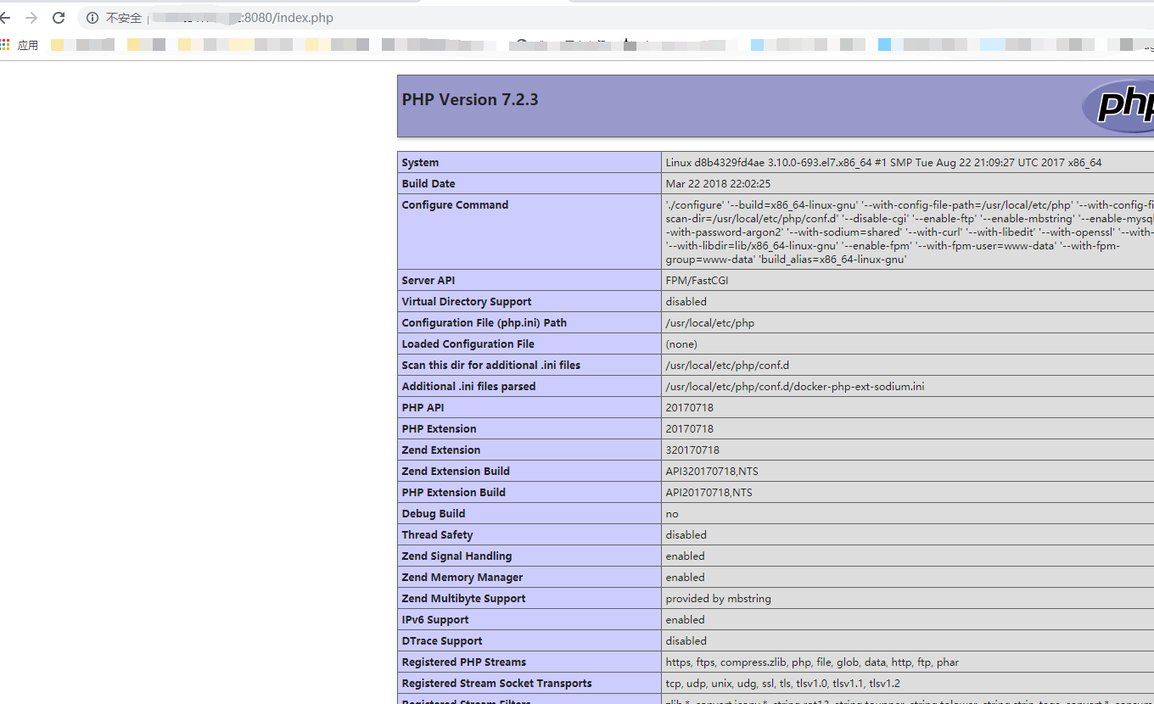This screenshot has height=704, width=1154.
Task: Select 'Loaded Configuration File' label
Action: click(468, 344)
